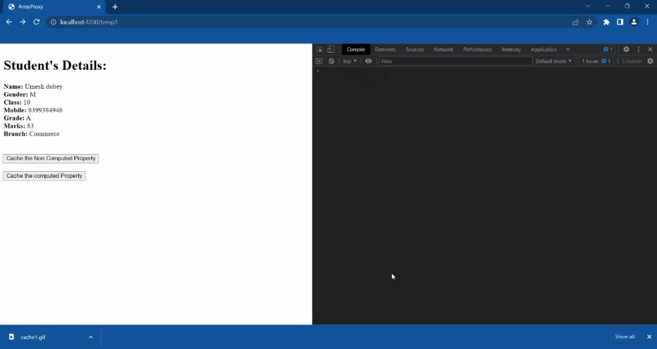Image resolution: width=657 pixels, height=349 pixels.
Task: Open Default levels dropdown
Action: tap(554, 61)
